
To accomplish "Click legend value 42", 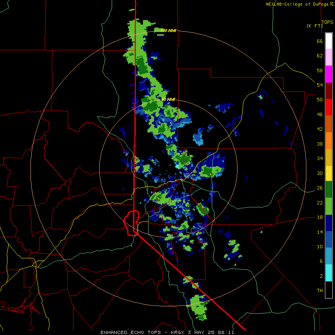I will (320, 129).
